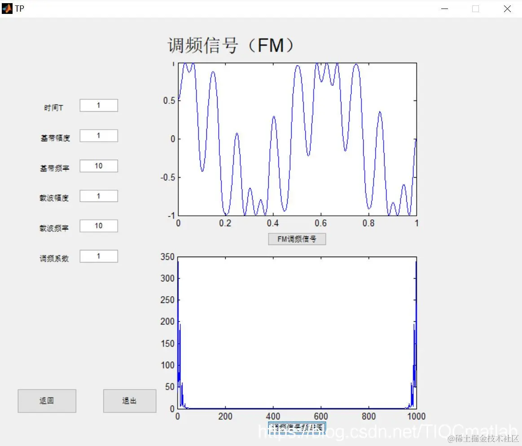Click the 基带幅度 label
522x446 pixels.
(55, 138)
